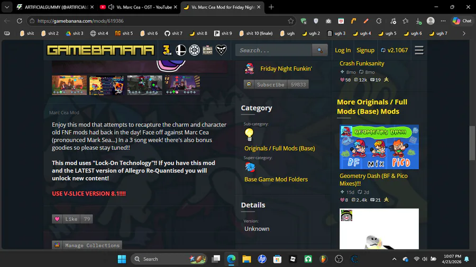
Task: Mute the YouTube tab audio icon
Action: (111, 7)
